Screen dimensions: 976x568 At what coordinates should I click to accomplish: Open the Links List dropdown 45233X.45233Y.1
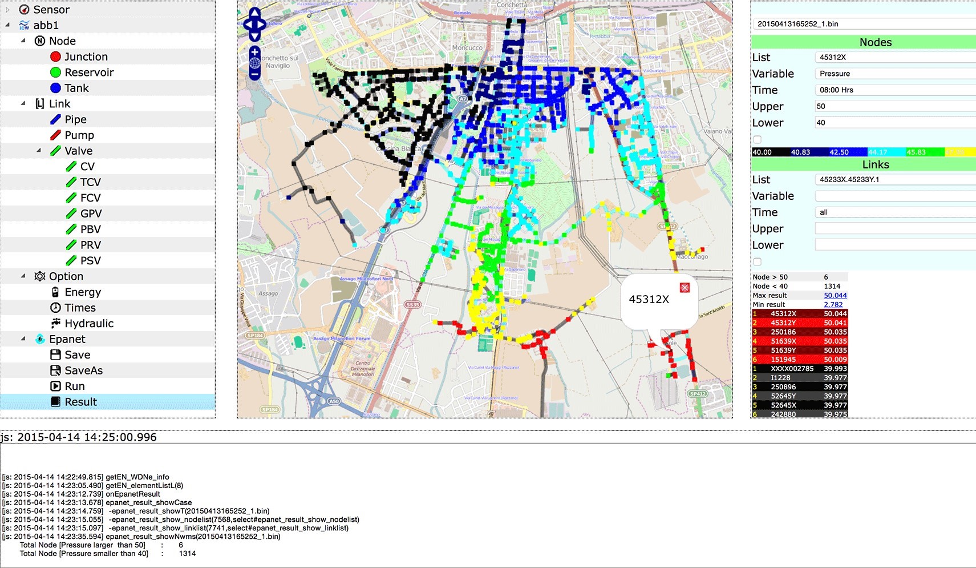click(x=896, y=179)
